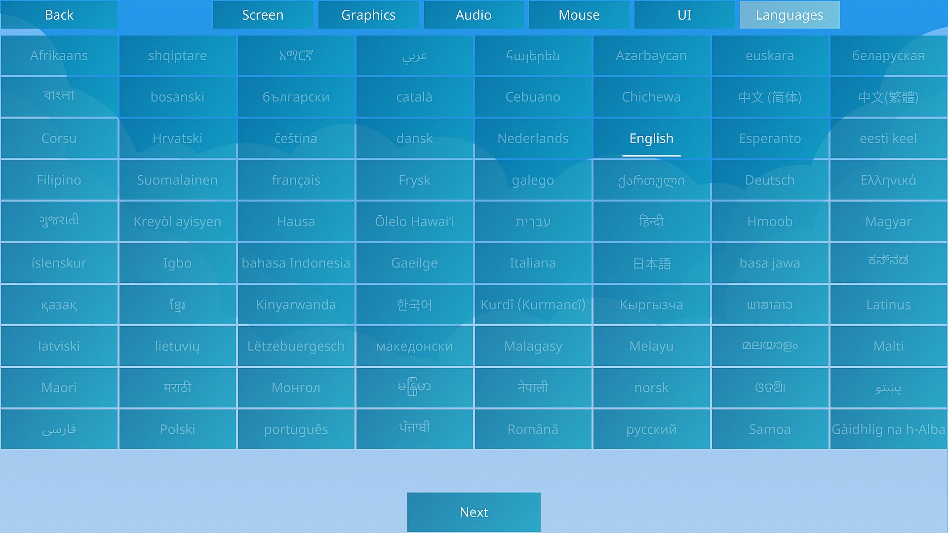Choose the Magyar language tile
This screenshot has width=948, height=533.
point(888,222)
